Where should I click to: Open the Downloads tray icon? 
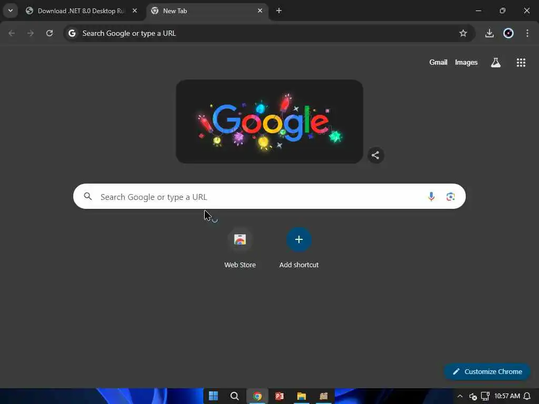(x=489, y=33)
